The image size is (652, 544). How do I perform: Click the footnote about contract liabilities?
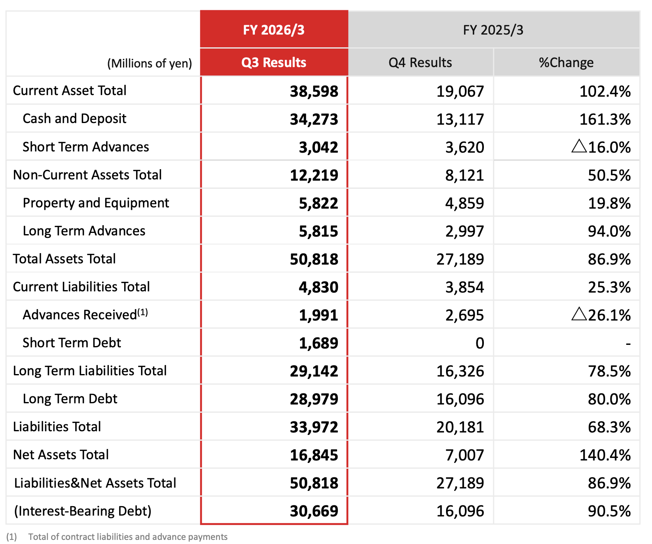[127, 537]
